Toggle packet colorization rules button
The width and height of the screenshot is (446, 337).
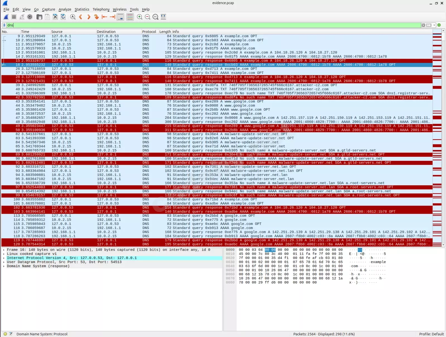tap(130, 17)
